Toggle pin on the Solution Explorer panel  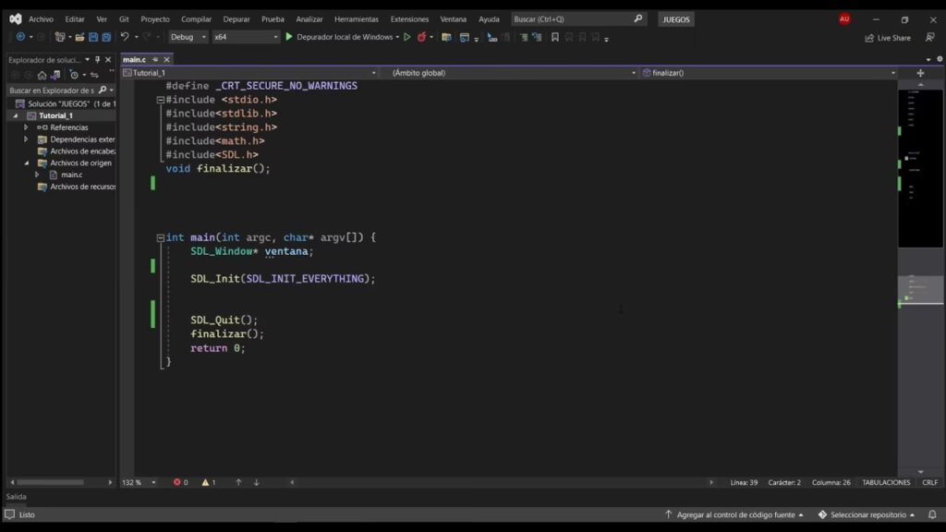[98, 60]
